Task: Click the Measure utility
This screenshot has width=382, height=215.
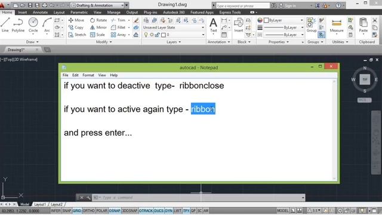Action: click(337, 25)
